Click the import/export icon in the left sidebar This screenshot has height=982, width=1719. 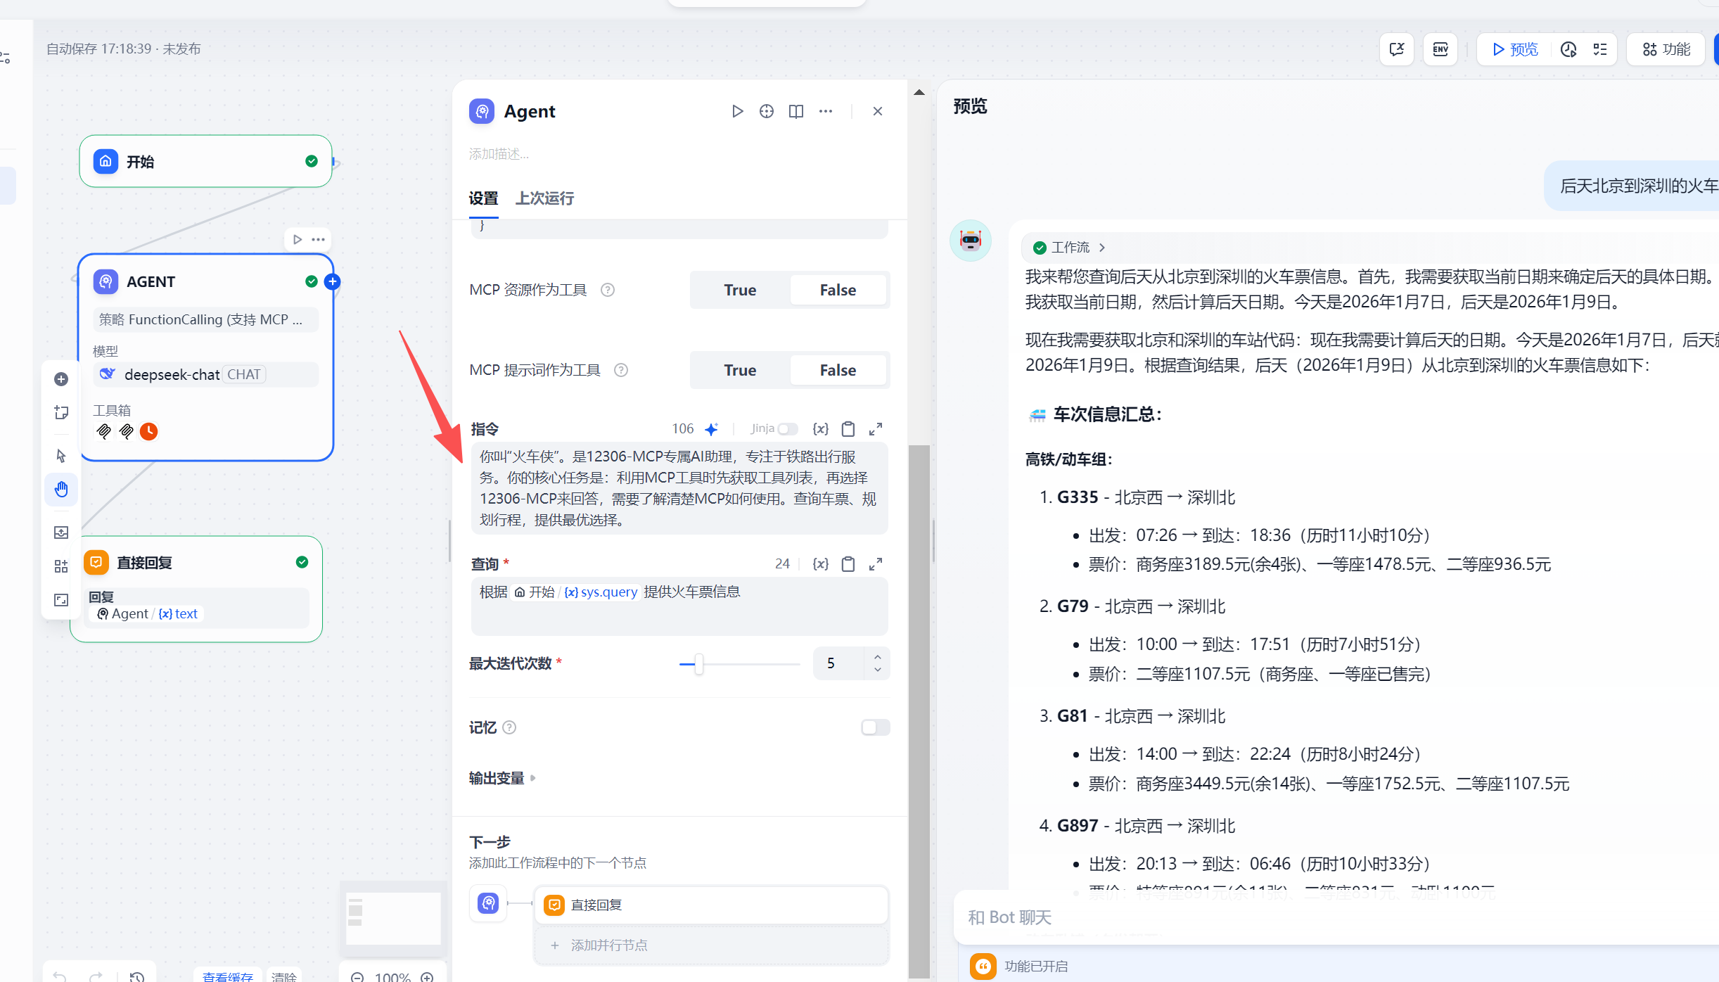(61, 533)
